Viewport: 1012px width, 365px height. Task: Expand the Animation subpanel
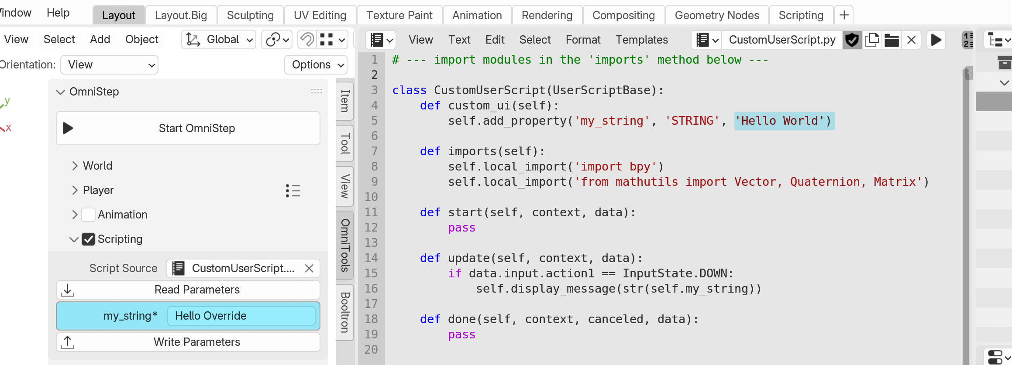[x=75, y=215]
